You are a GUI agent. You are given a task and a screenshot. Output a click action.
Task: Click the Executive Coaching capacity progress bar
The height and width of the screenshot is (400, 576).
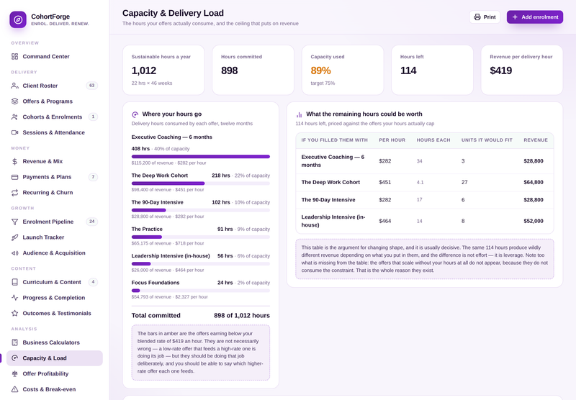[201, 157]
